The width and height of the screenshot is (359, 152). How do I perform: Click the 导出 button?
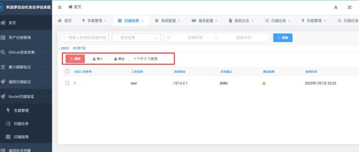pos(119,59)
